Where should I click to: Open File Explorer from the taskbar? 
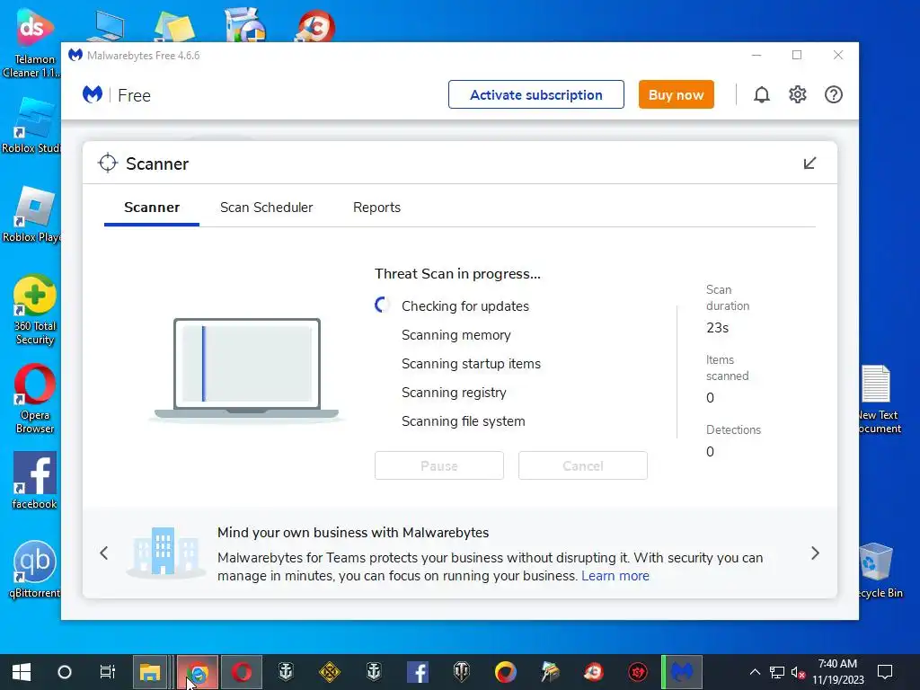(151, 672)
